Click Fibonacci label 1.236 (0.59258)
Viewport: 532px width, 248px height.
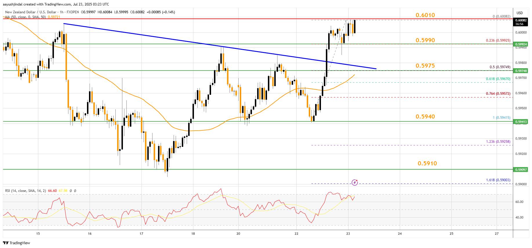pyautogui.click(x=498, y=142)
